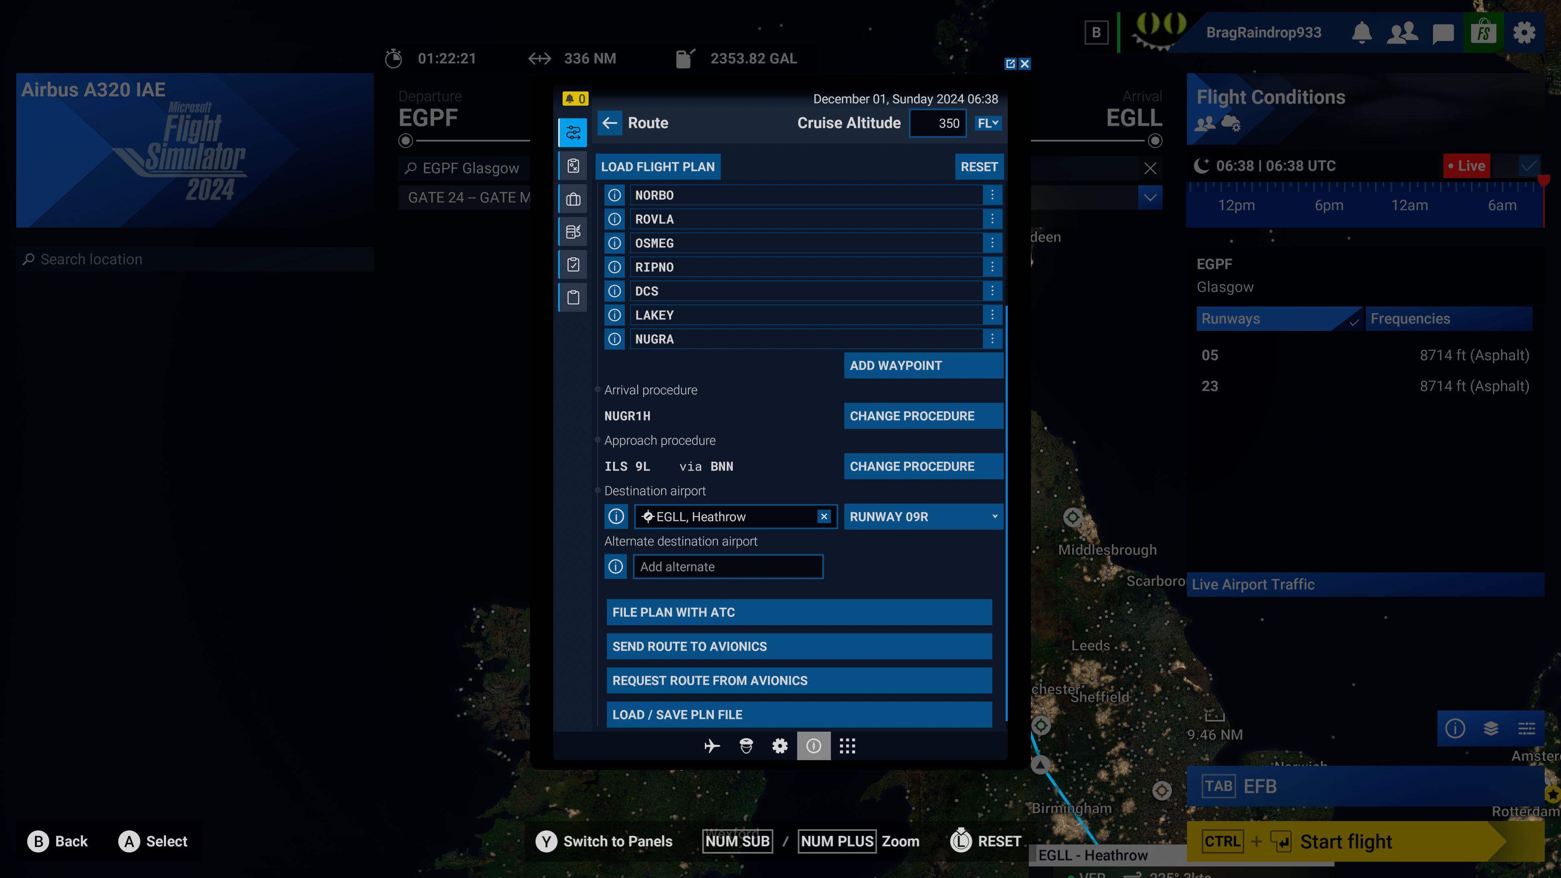This screenshot has width=1561, height=878.
Task: Open the Live Airport Traffic section
Action: tap(1365, 584)
